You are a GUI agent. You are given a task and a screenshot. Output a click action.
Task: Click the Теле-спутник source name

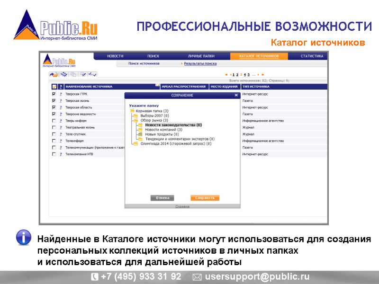tap(75, 134)
